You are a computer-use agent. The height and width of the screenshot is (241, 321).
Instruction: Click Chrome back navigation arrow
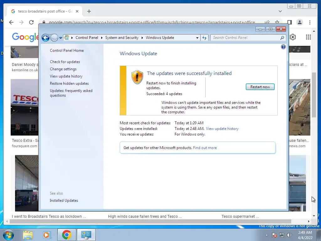pos(11,22)
